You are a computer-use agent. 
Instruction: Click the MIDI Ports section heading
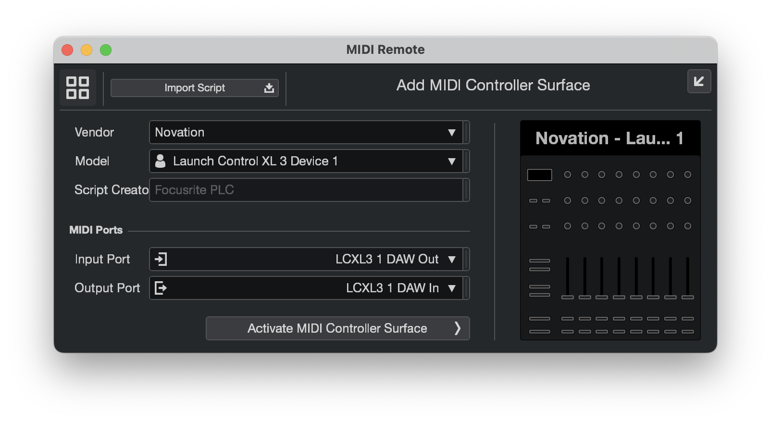96,230
